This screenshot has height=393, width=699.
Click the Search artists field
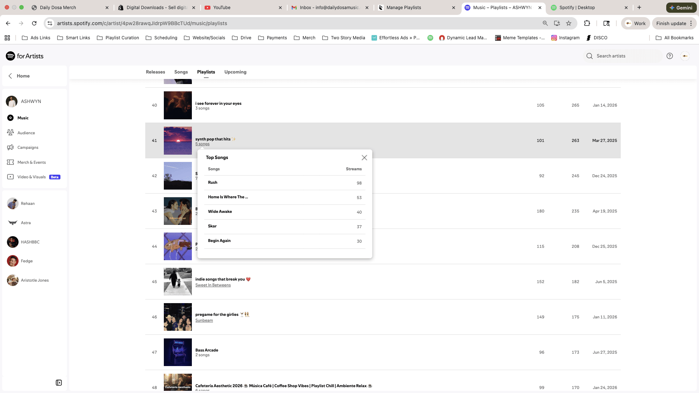[623, 56]
